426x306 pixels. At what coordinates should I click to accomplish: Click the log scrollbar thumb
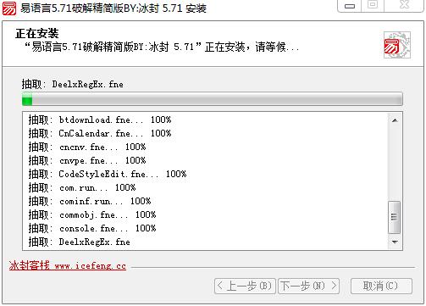[395, 217]
